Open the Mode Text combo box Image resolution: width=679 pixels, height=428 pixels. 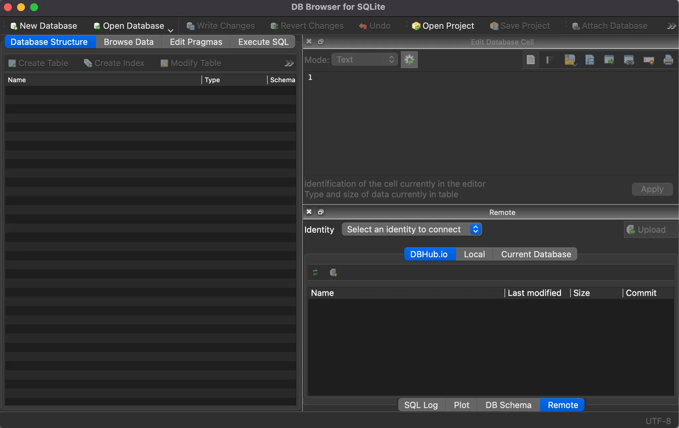(364, 60)
